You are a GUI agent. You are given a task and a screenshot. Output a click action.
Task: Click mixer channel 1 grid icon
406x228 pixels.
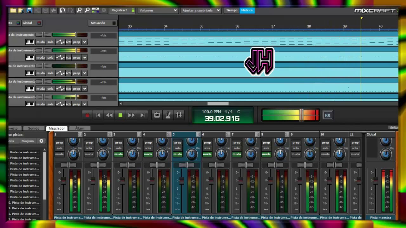(80, 135)
